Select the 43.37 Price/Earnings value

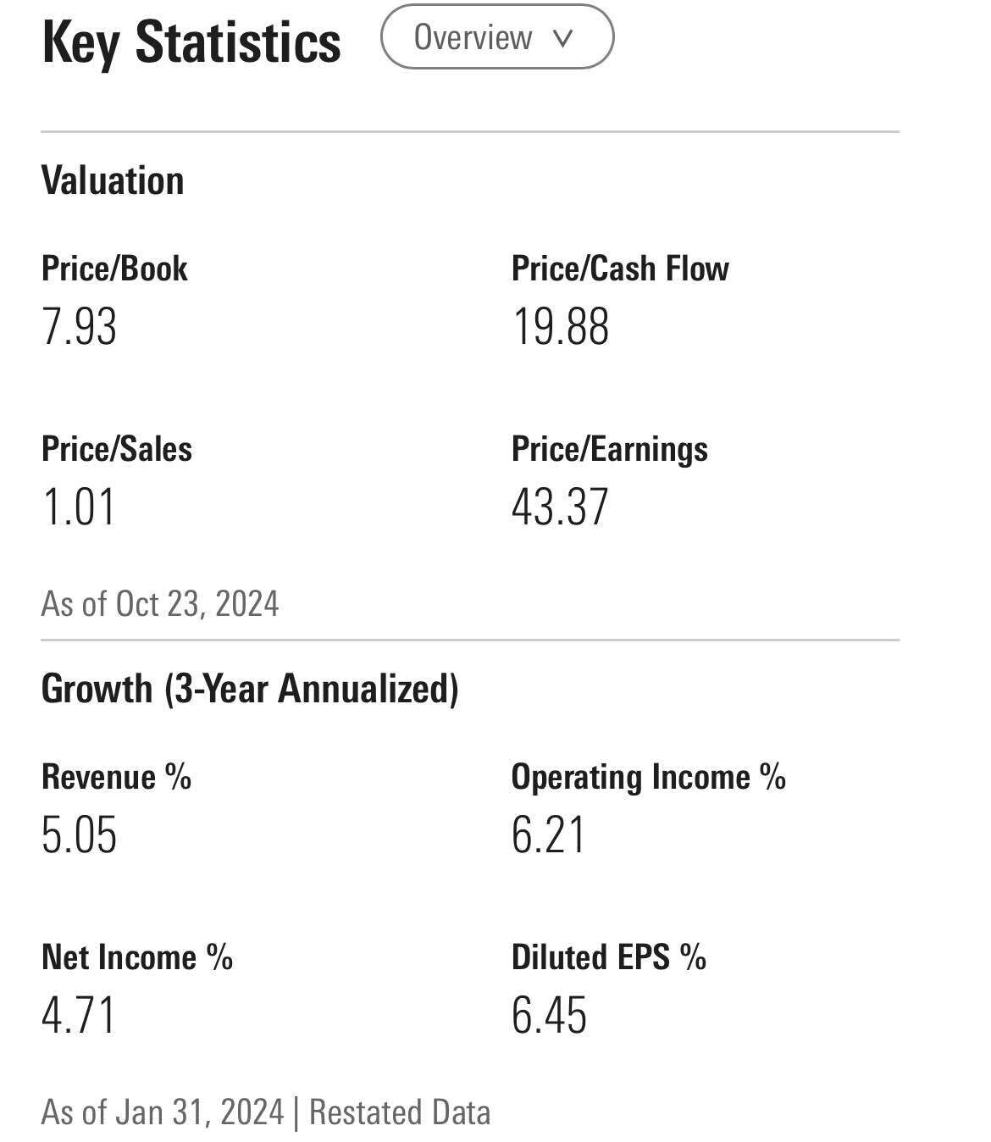pos(562,507)
